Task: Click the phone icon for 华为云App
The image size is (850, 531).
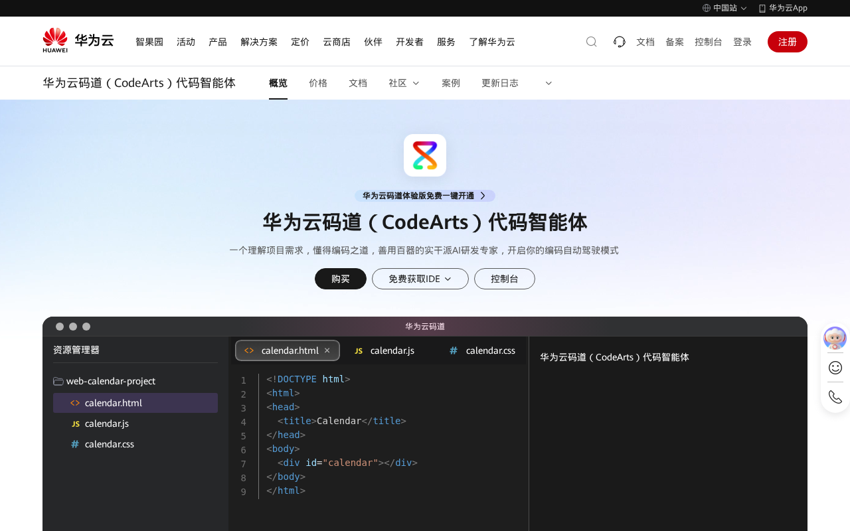Action: [x=762, y=8]
